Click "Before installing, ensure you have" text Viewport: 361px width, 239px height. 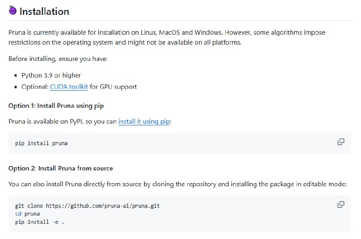click(x=58, y=59)
